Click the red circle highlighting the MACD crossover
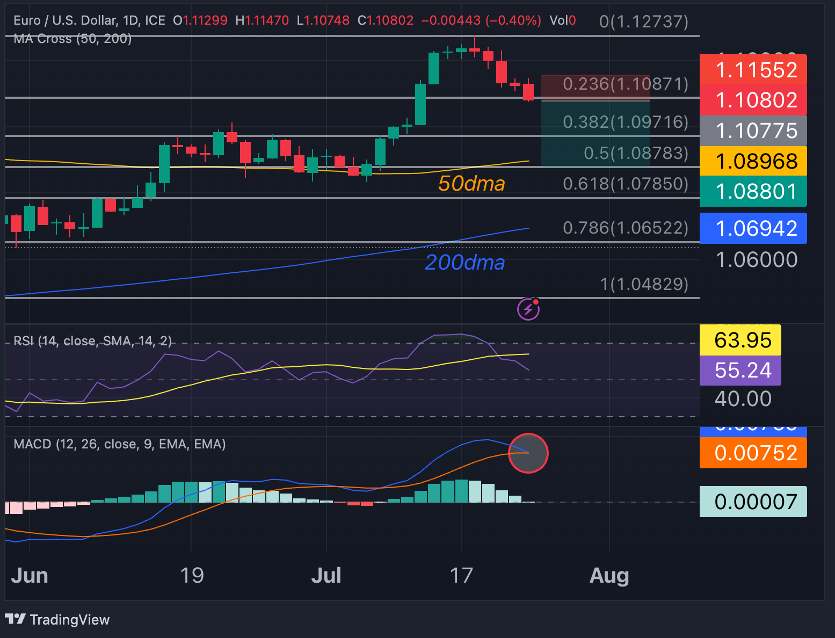The width and height of the screenshot is (835, 638). (529, 453)
